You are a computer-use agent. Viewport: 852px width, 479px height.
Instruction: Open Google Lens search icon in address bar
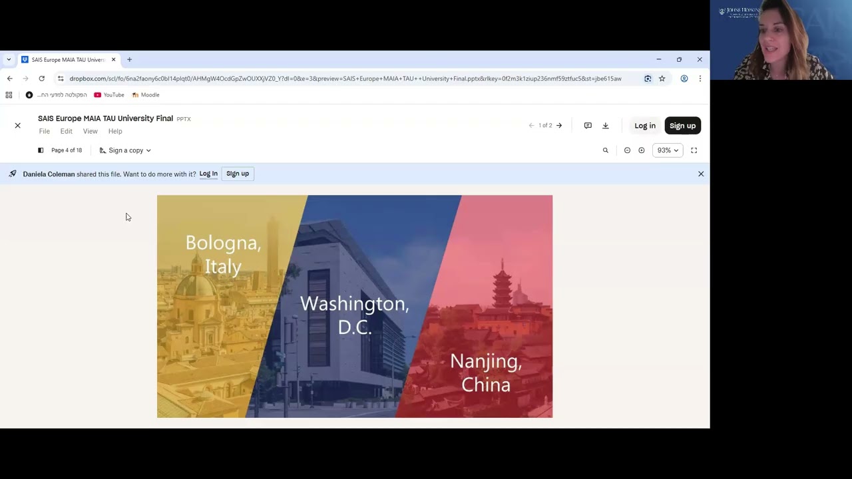tap(648, 79)
